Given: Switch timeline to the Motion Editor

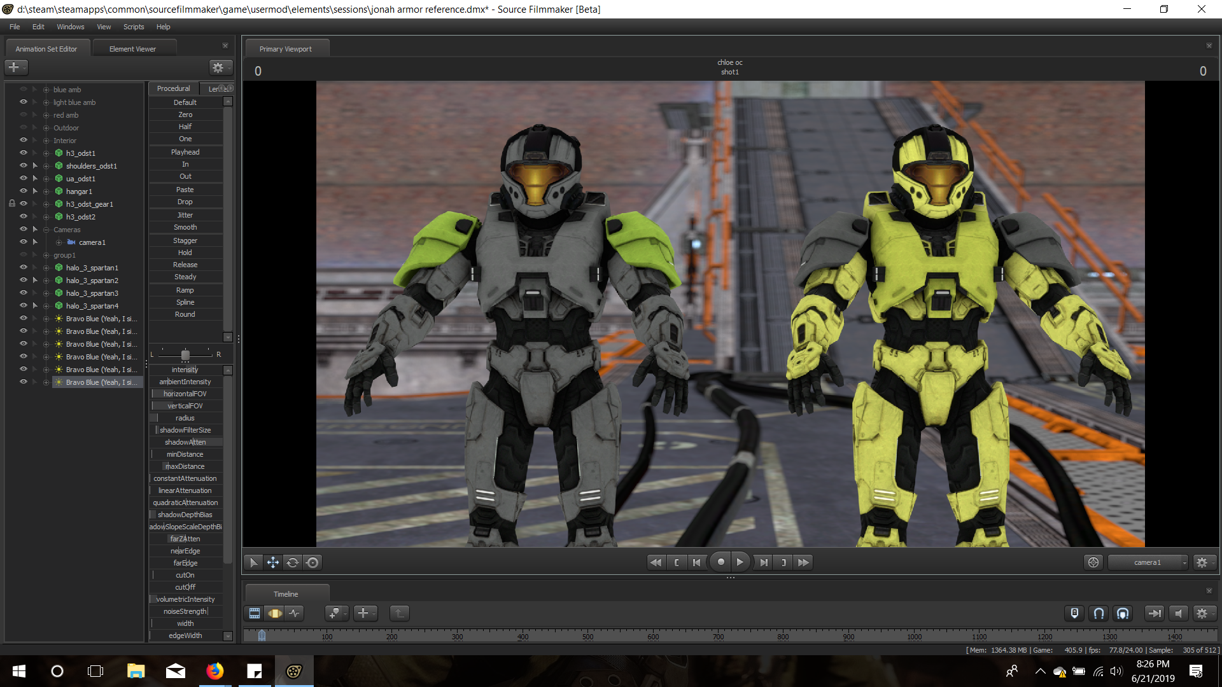Looking at the screenshot, I should (x=275, y=613).
